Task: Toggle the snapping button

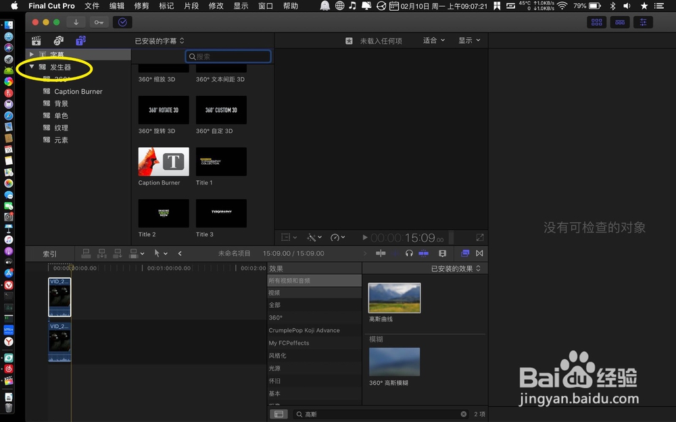Action: click(423, 253)
